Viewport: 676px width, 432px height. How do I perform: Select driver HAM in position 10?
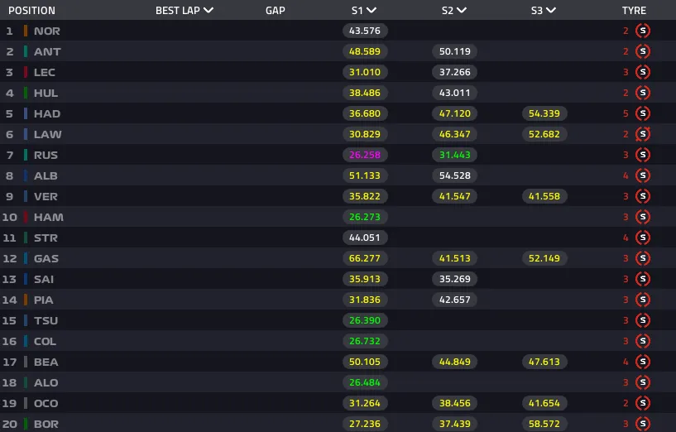tap(48, 217)
